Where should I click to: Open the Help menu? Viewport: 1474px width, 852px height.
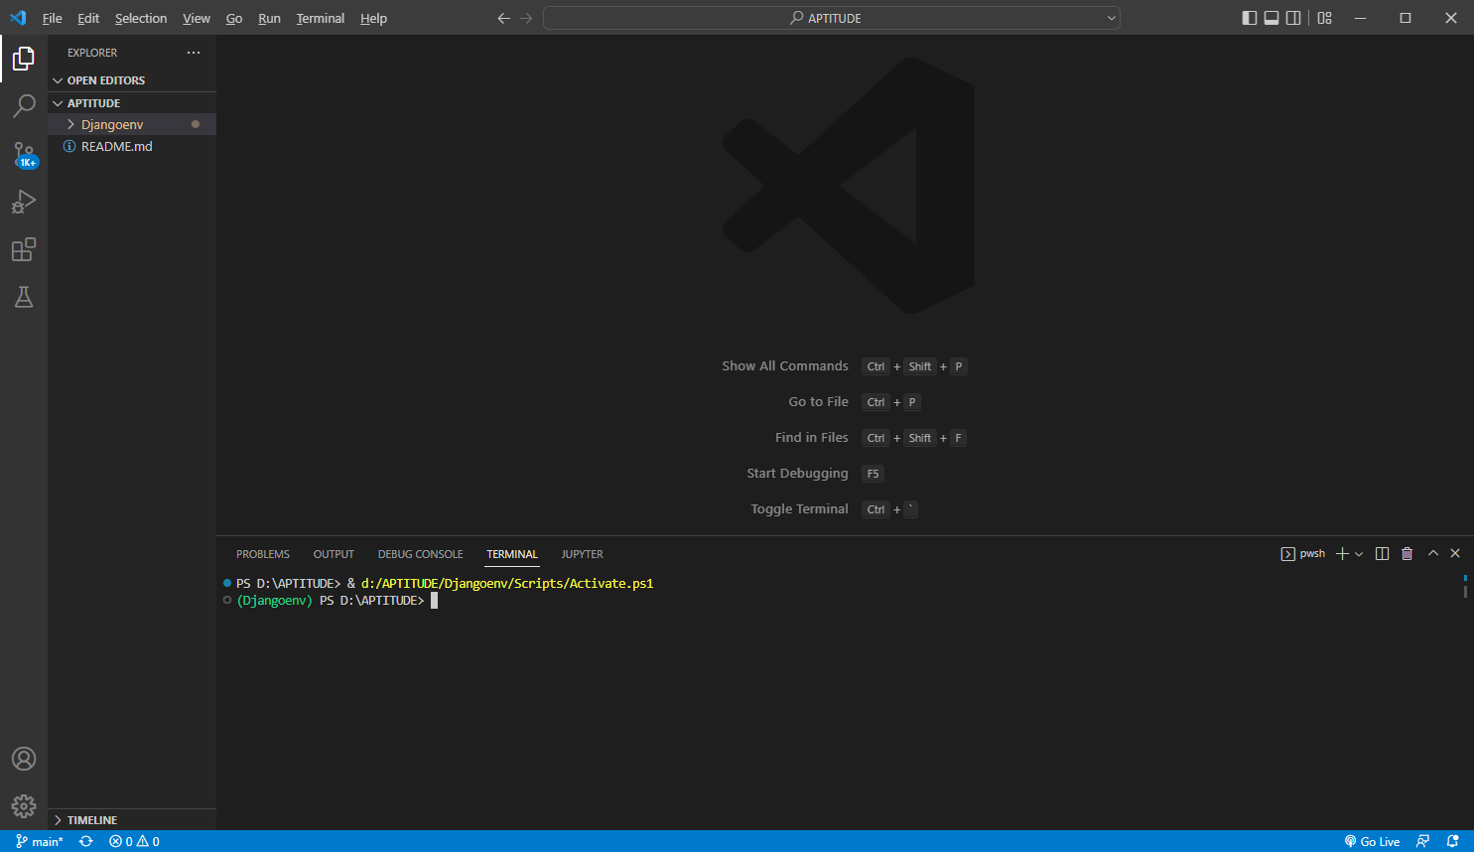373,18
